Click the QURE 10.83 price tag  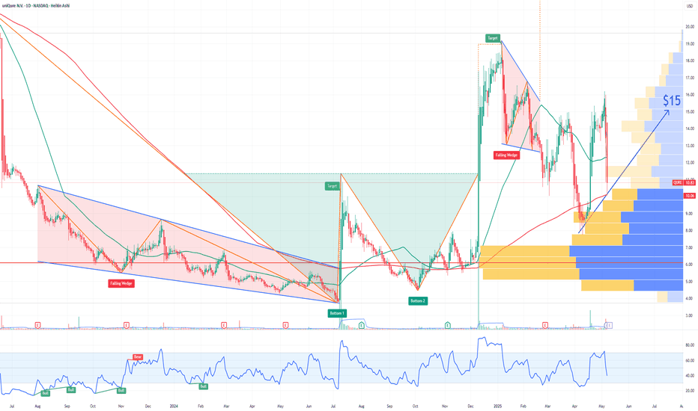pyautogui.click(x=684, y=182)
